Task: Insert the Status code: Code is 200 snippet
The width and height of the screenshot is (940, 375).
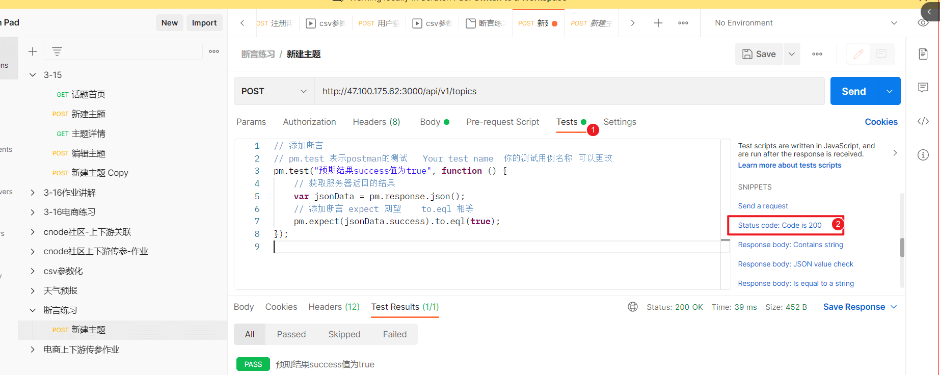Action: (x=780, y=225)
